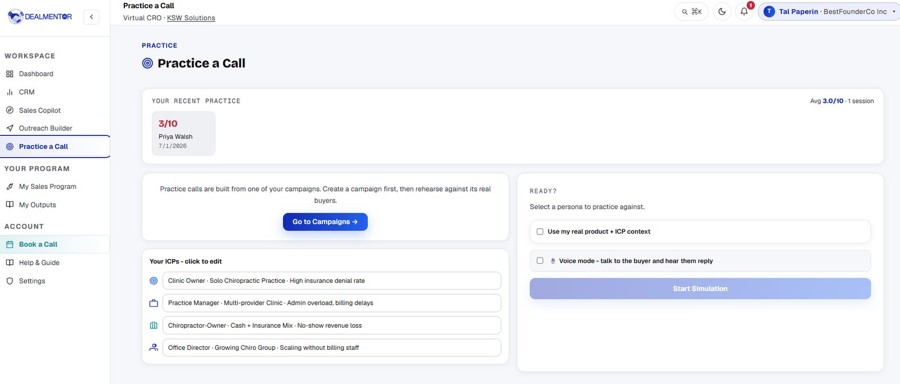Open search with the magnifier ⌘K button
Image resolution: width=900 pixels, height=384 pixels.
point(691,11)
